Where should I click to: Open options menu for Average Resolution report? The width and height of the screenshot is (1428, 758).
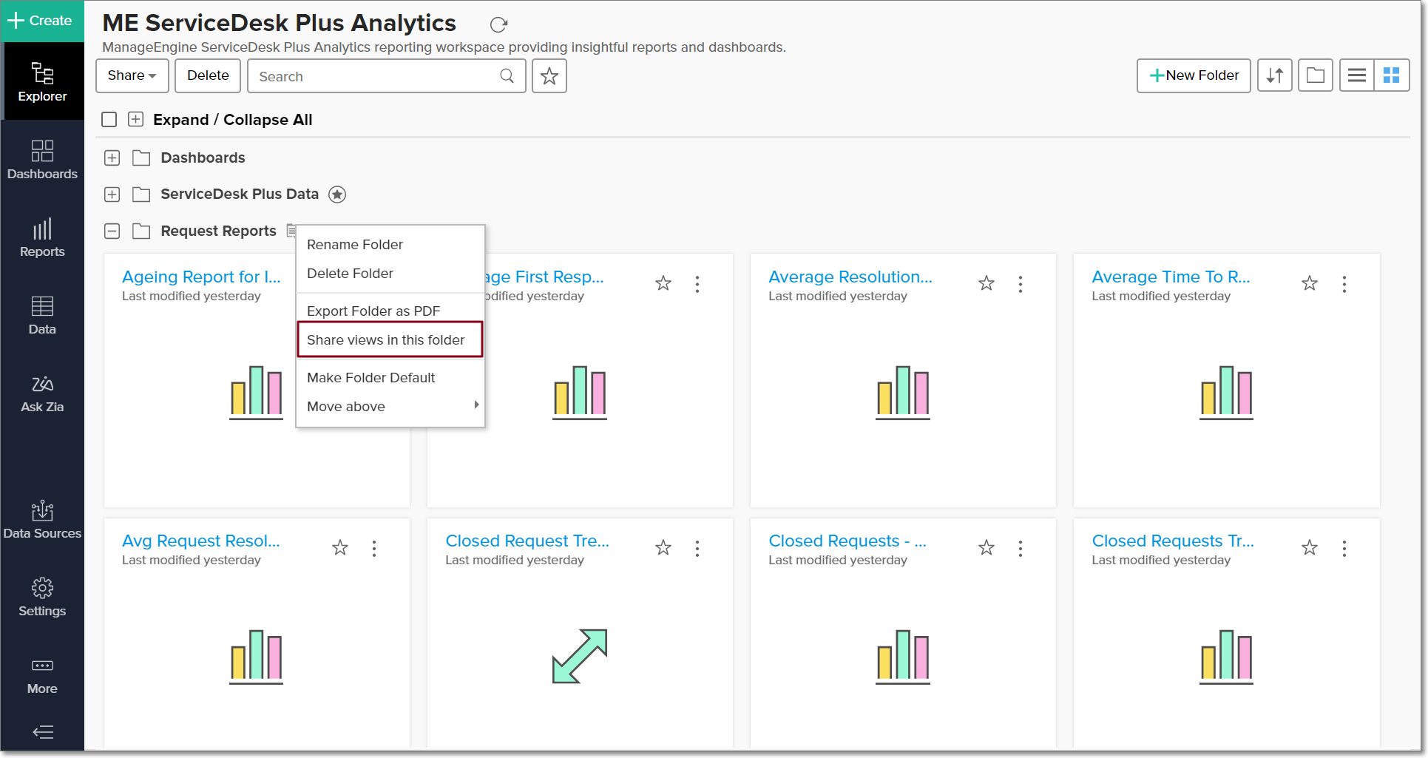click(1020, 284)
